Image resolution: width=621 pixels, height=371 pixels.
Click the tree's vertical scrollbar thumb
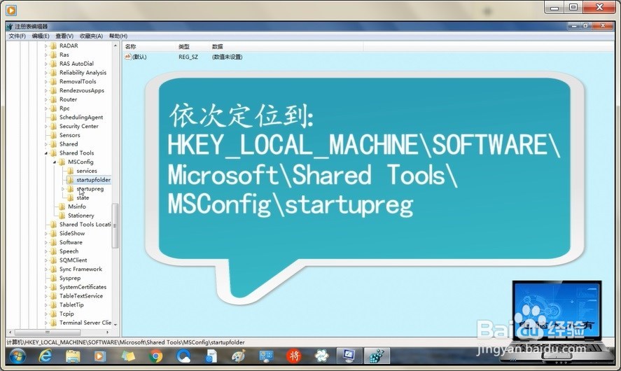pyautogui.click(x=116, y=225)
